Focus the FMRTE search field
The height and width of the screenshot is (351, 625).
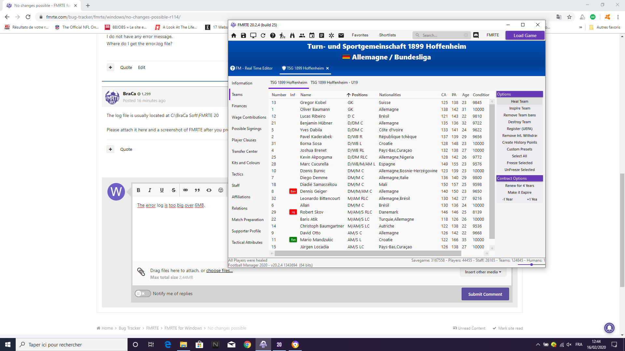click(441, 35)
